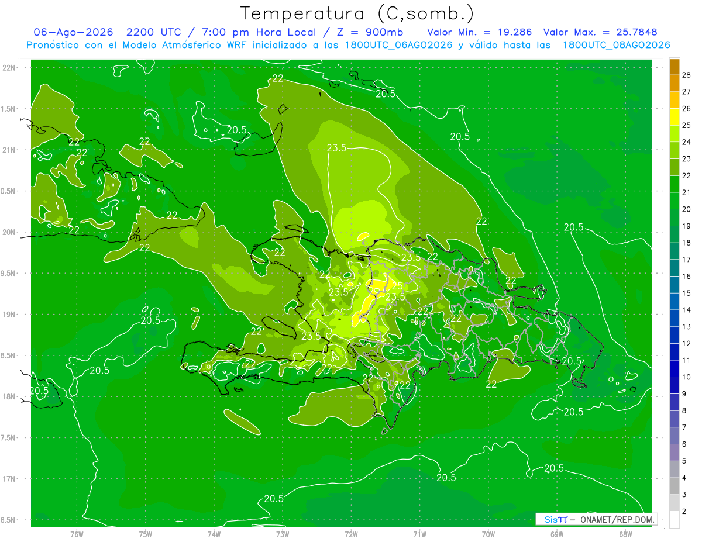Click the "19" colorbar scale label
Screen dimensions: 702x542
[x=687, y=226]
